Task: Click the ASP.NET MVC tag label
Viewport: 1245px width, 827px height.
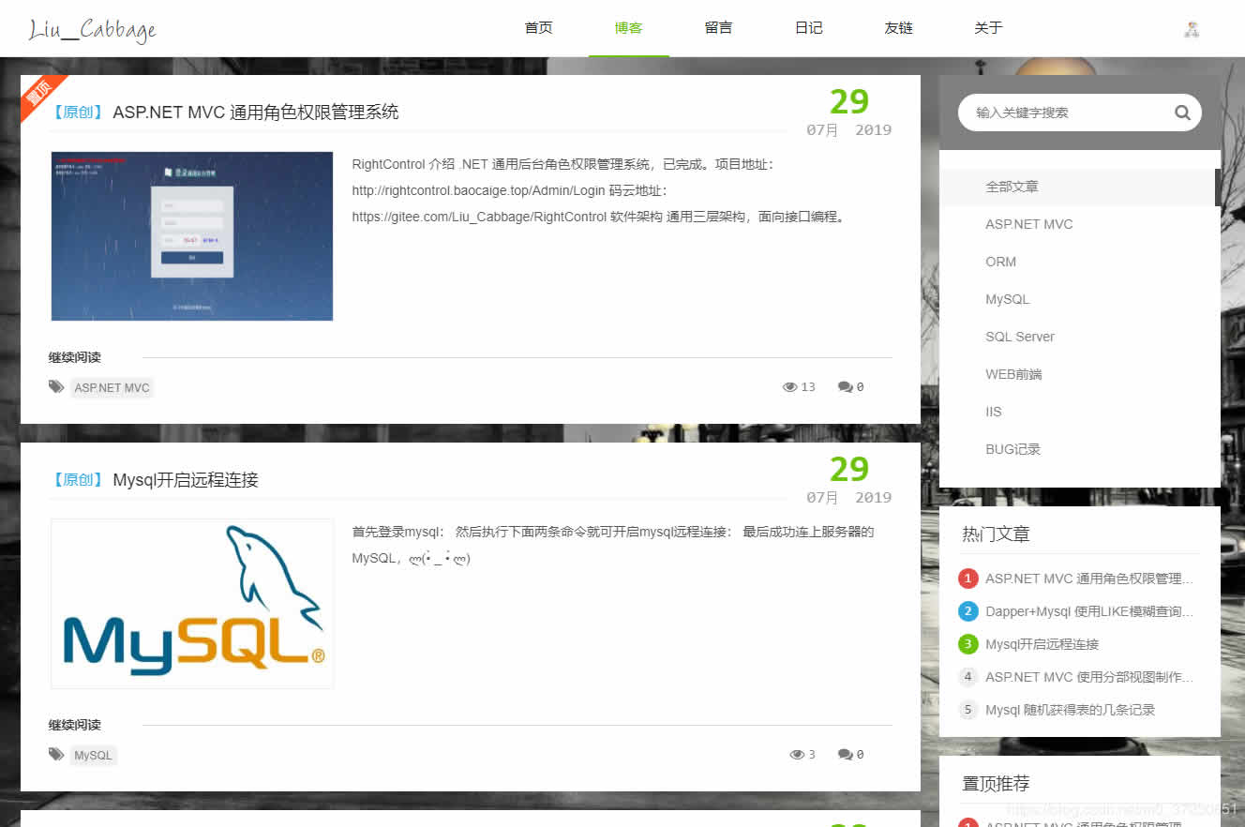Action: coord(112,387)
